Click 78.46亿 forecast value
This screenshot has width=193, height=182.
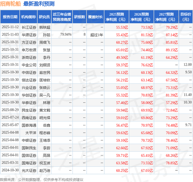tap(172, 140)
